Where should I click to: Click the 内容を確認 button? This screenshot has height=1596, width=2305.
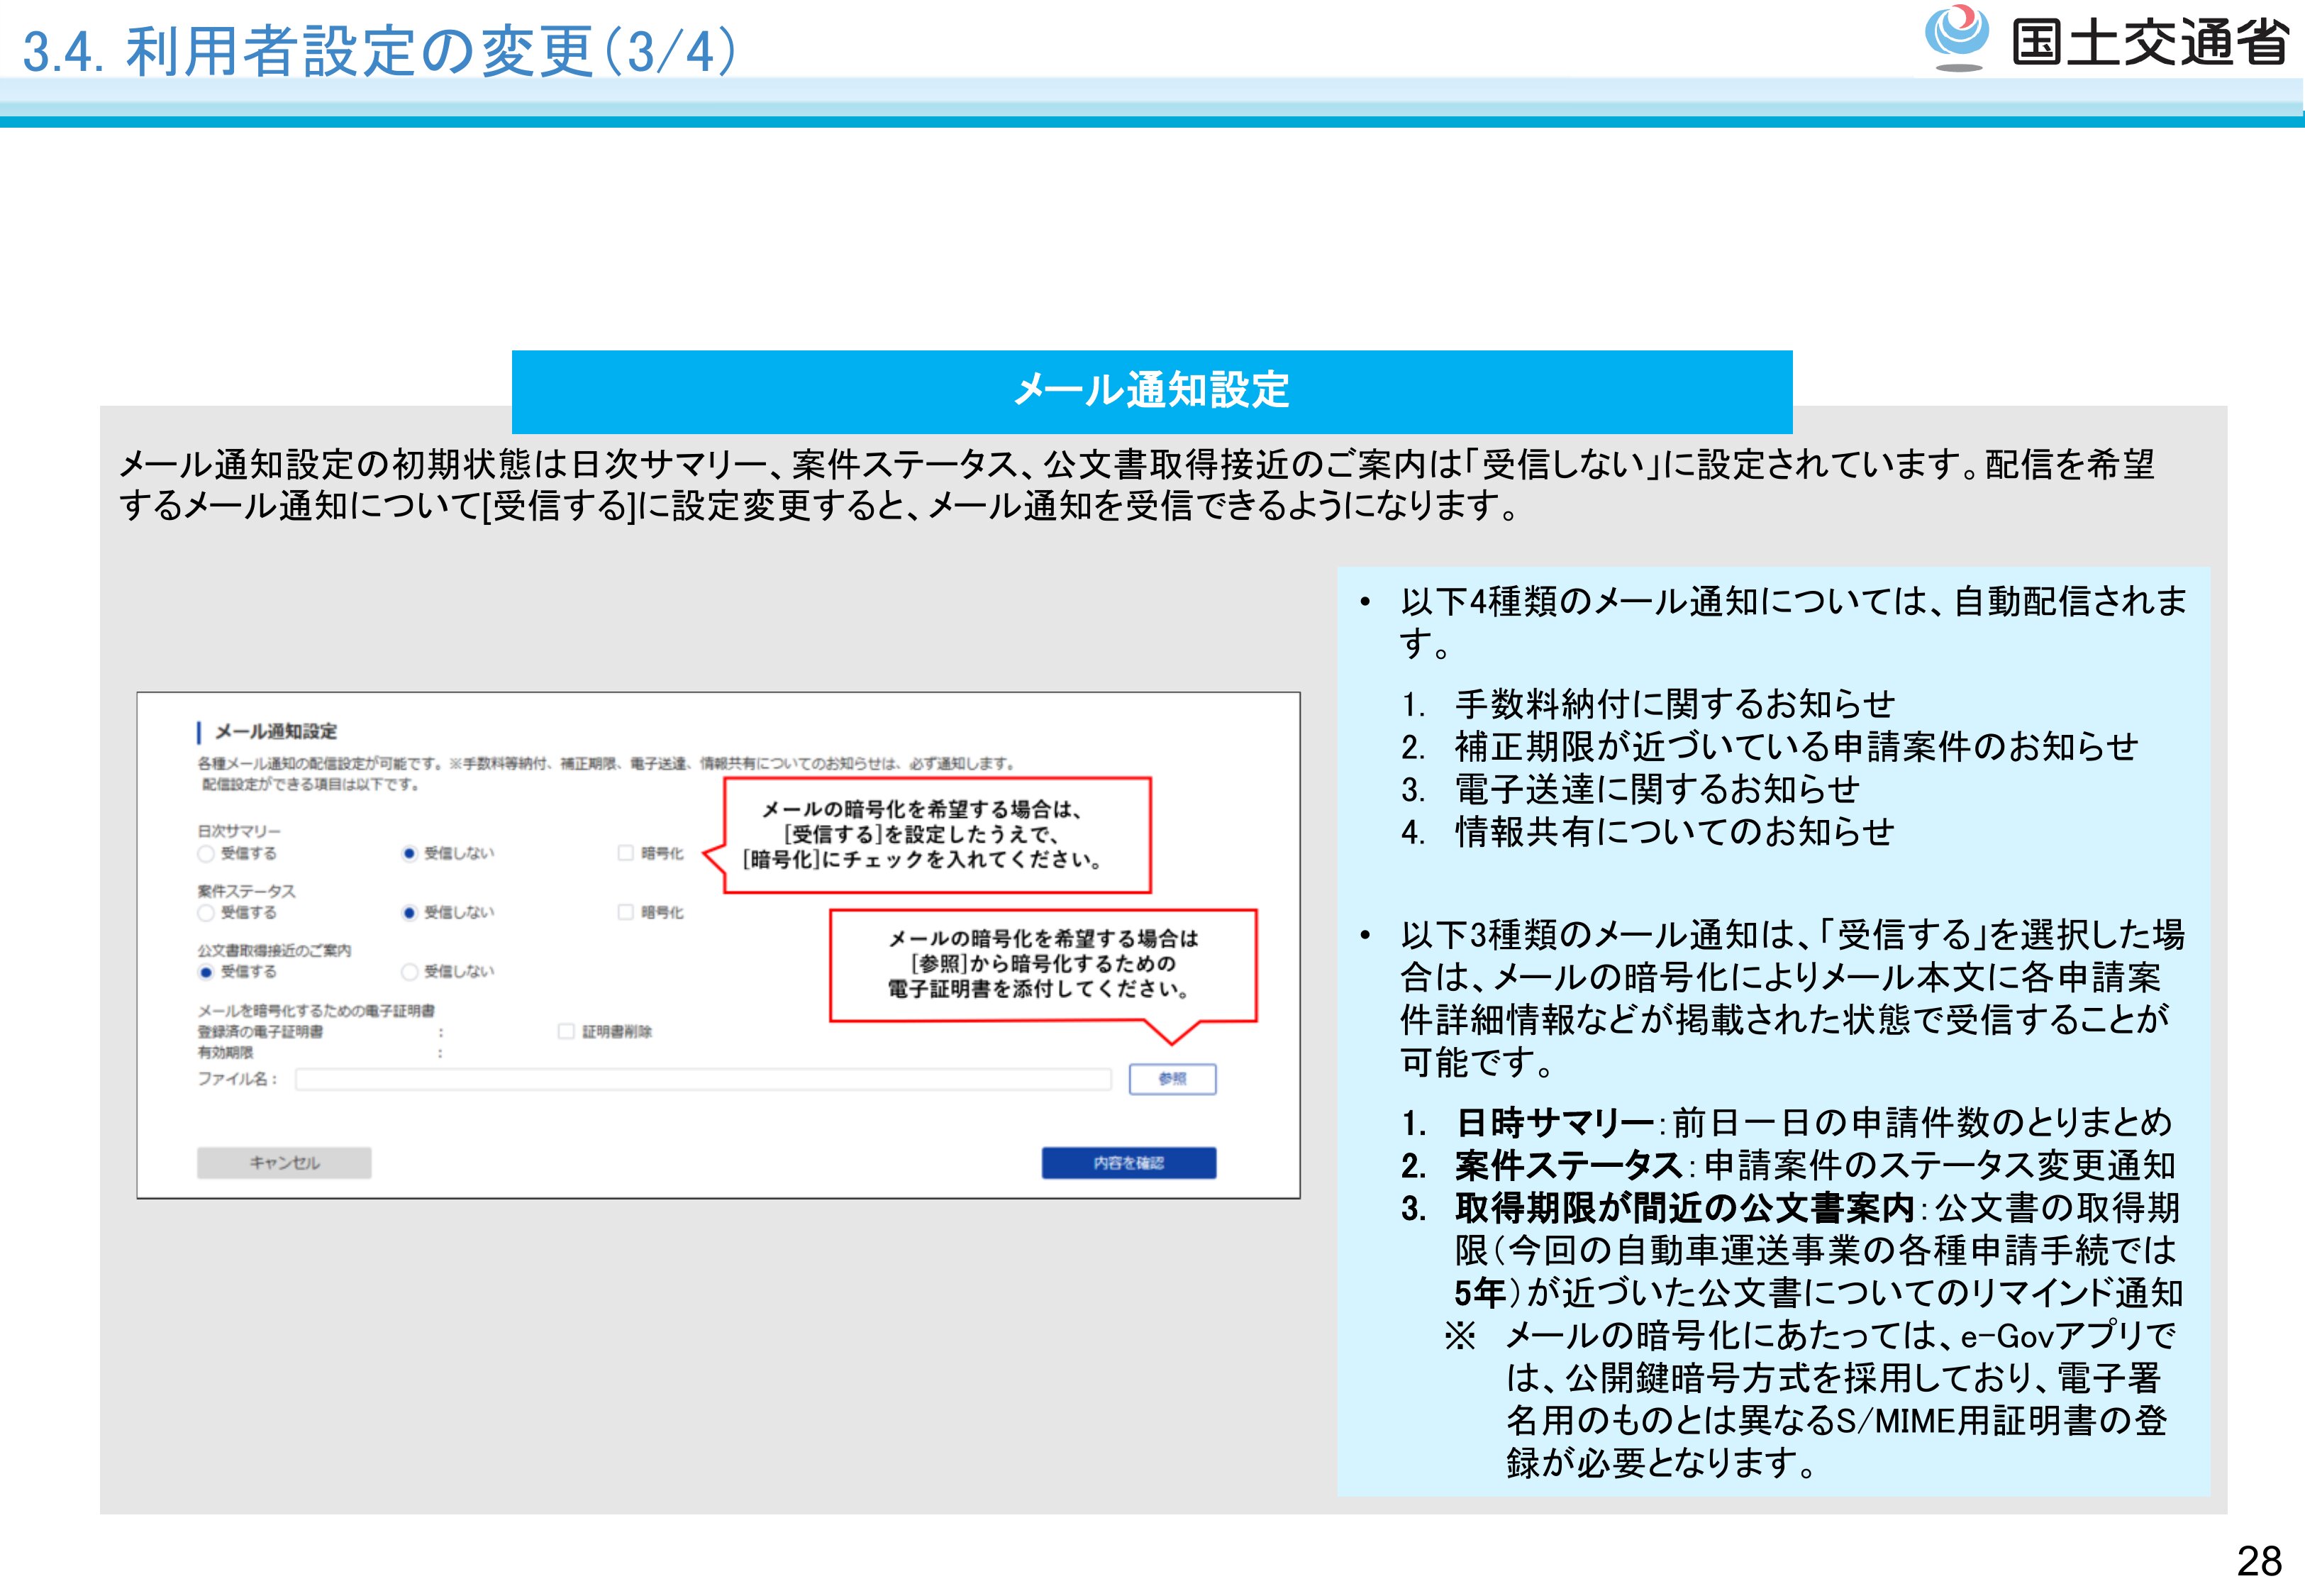[x=1128, y=1163]
